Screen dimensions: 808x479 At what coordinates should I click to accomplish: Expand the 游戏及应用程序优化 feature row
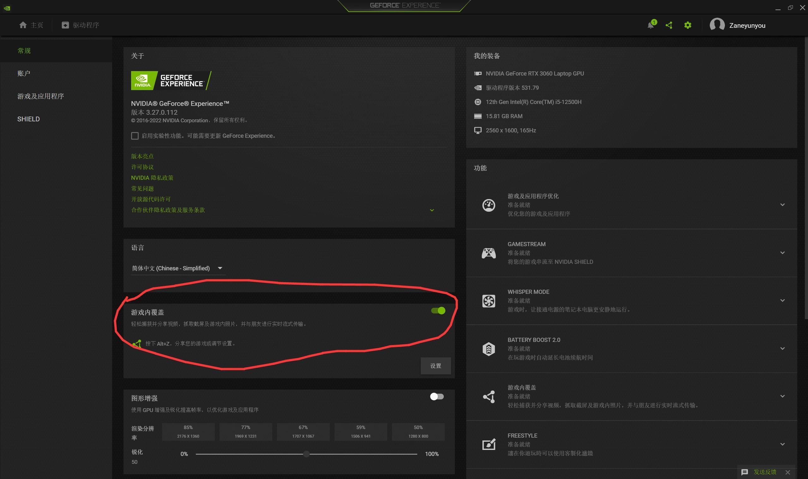pos(782,205)
